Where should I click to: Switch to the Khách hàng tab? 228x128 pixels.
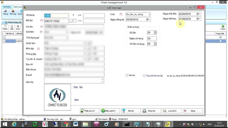click(x=14, y=22)
